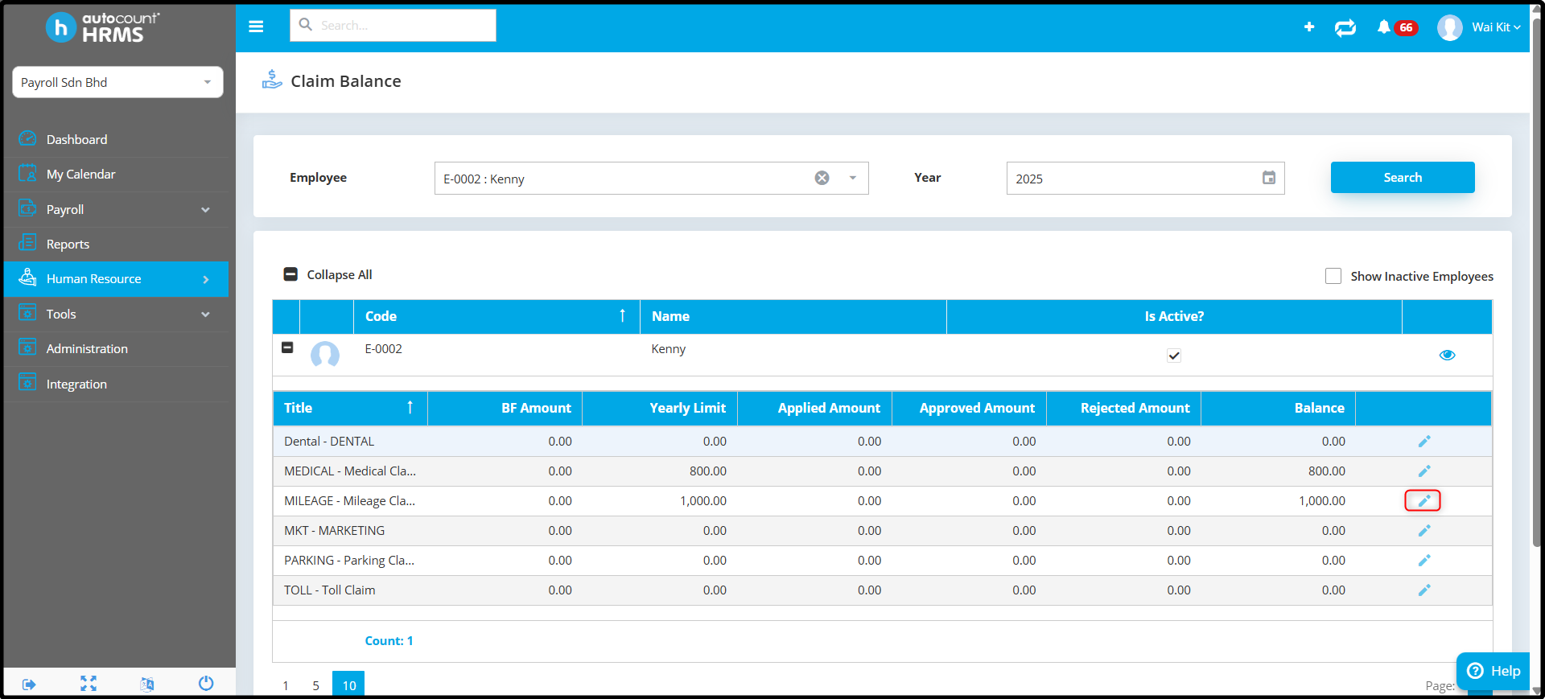
Task: Click the logout icon in sidebar footer
Action: pos(29,685)
